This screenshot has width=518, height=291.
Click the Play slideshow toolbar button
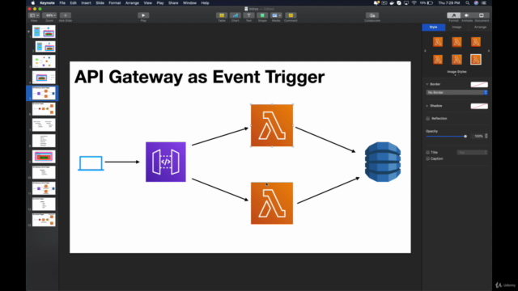pos(143,15)
